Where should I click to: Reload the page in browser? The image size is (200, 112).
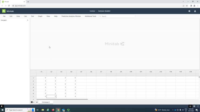pos(9,6)
